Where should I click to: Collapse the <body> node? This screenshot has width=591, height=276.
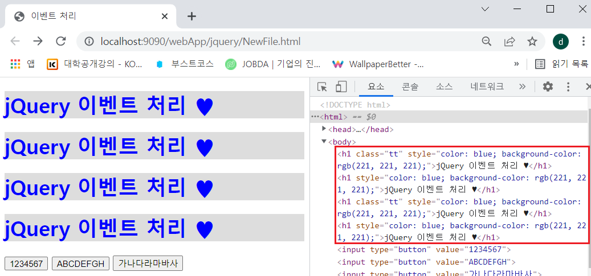pos(324,141)
